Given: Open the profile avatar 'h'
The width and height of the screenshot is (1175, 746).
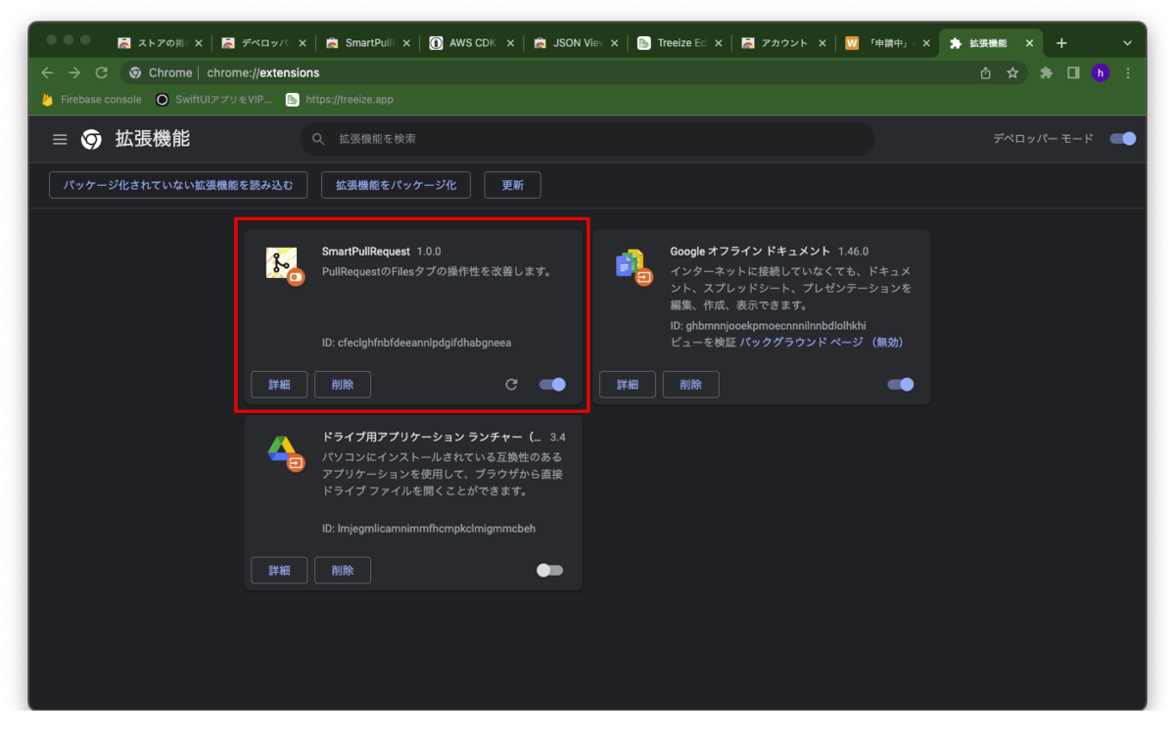Looking at the screenshot, I should 1101,72.
